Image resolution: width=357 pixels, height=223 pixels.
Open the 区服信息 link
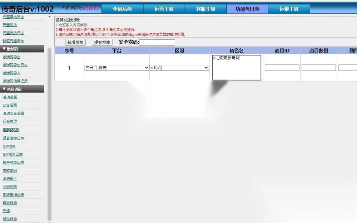coord(10,186)
